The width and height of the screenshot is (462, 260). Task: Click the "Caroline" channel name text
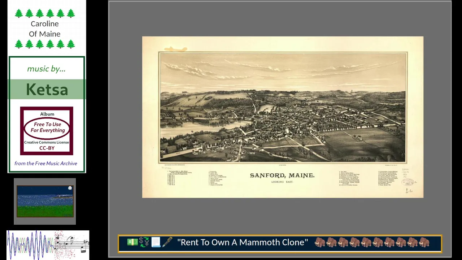(45, 24)
